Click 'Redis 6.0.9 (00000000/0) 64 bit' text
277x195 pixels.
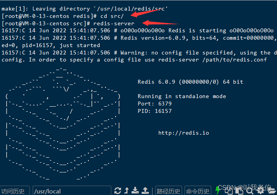click(x=191, y=82)
